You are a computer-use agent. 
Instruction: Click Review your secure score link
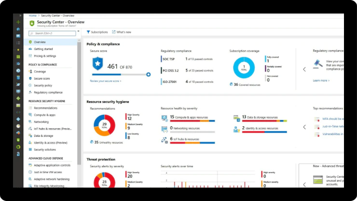[x=106, y=81]
